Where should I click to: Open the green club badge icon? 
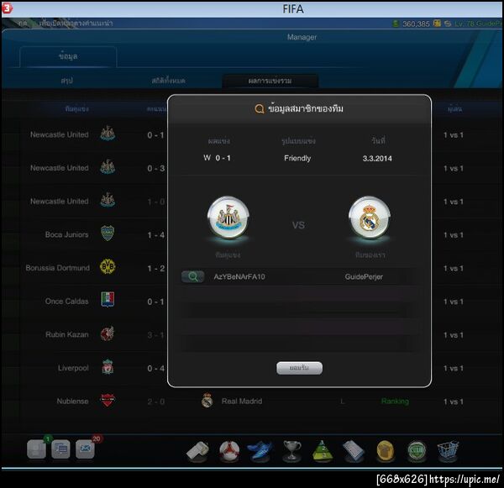click(x=417, y=450)
